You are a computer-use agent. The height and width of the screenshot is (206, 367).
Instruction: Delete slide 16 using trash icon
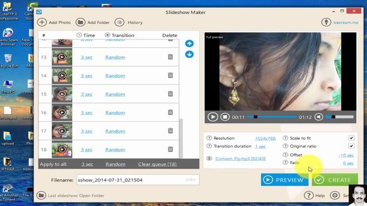tap(170, 112)
